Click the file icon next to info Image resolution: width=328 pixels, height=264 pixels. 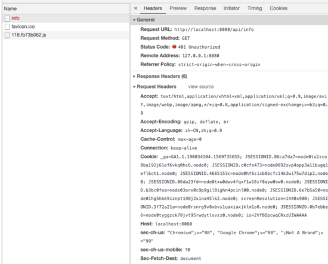point(7,18)
